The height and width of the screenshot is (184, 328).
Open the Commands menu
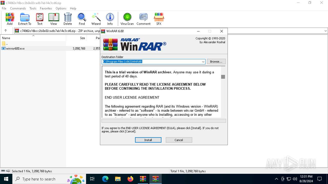pos(18,8)
